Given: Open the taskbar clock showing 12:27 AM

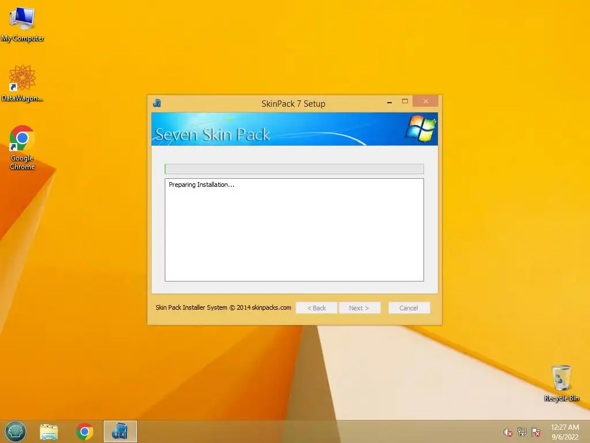Looking at the screenshot, I should tap(565, 432).
